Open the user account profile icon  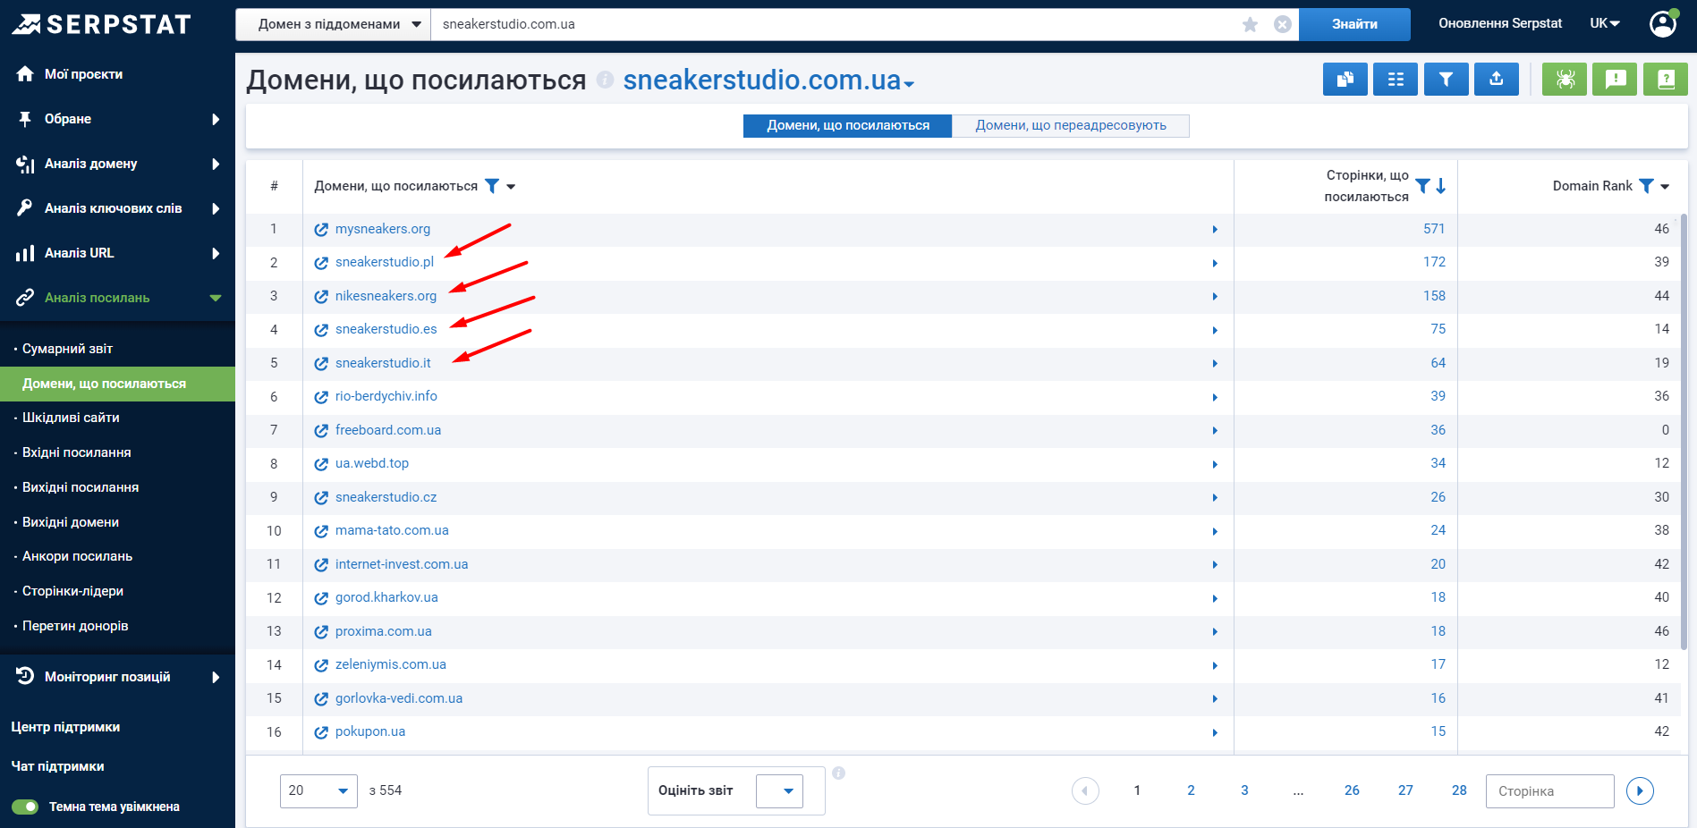pos(1663,24)
